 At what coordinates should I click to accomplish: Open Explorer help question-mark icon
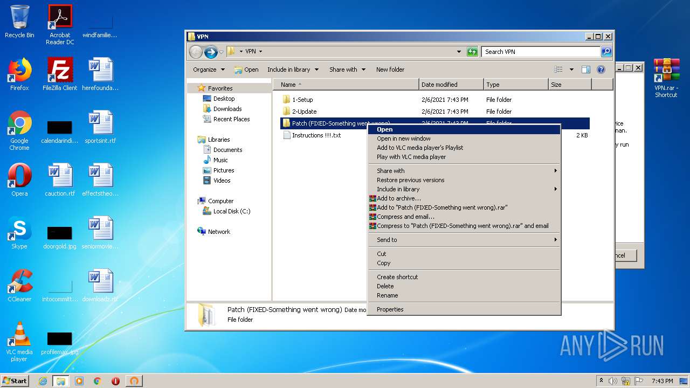pos(601,70)
